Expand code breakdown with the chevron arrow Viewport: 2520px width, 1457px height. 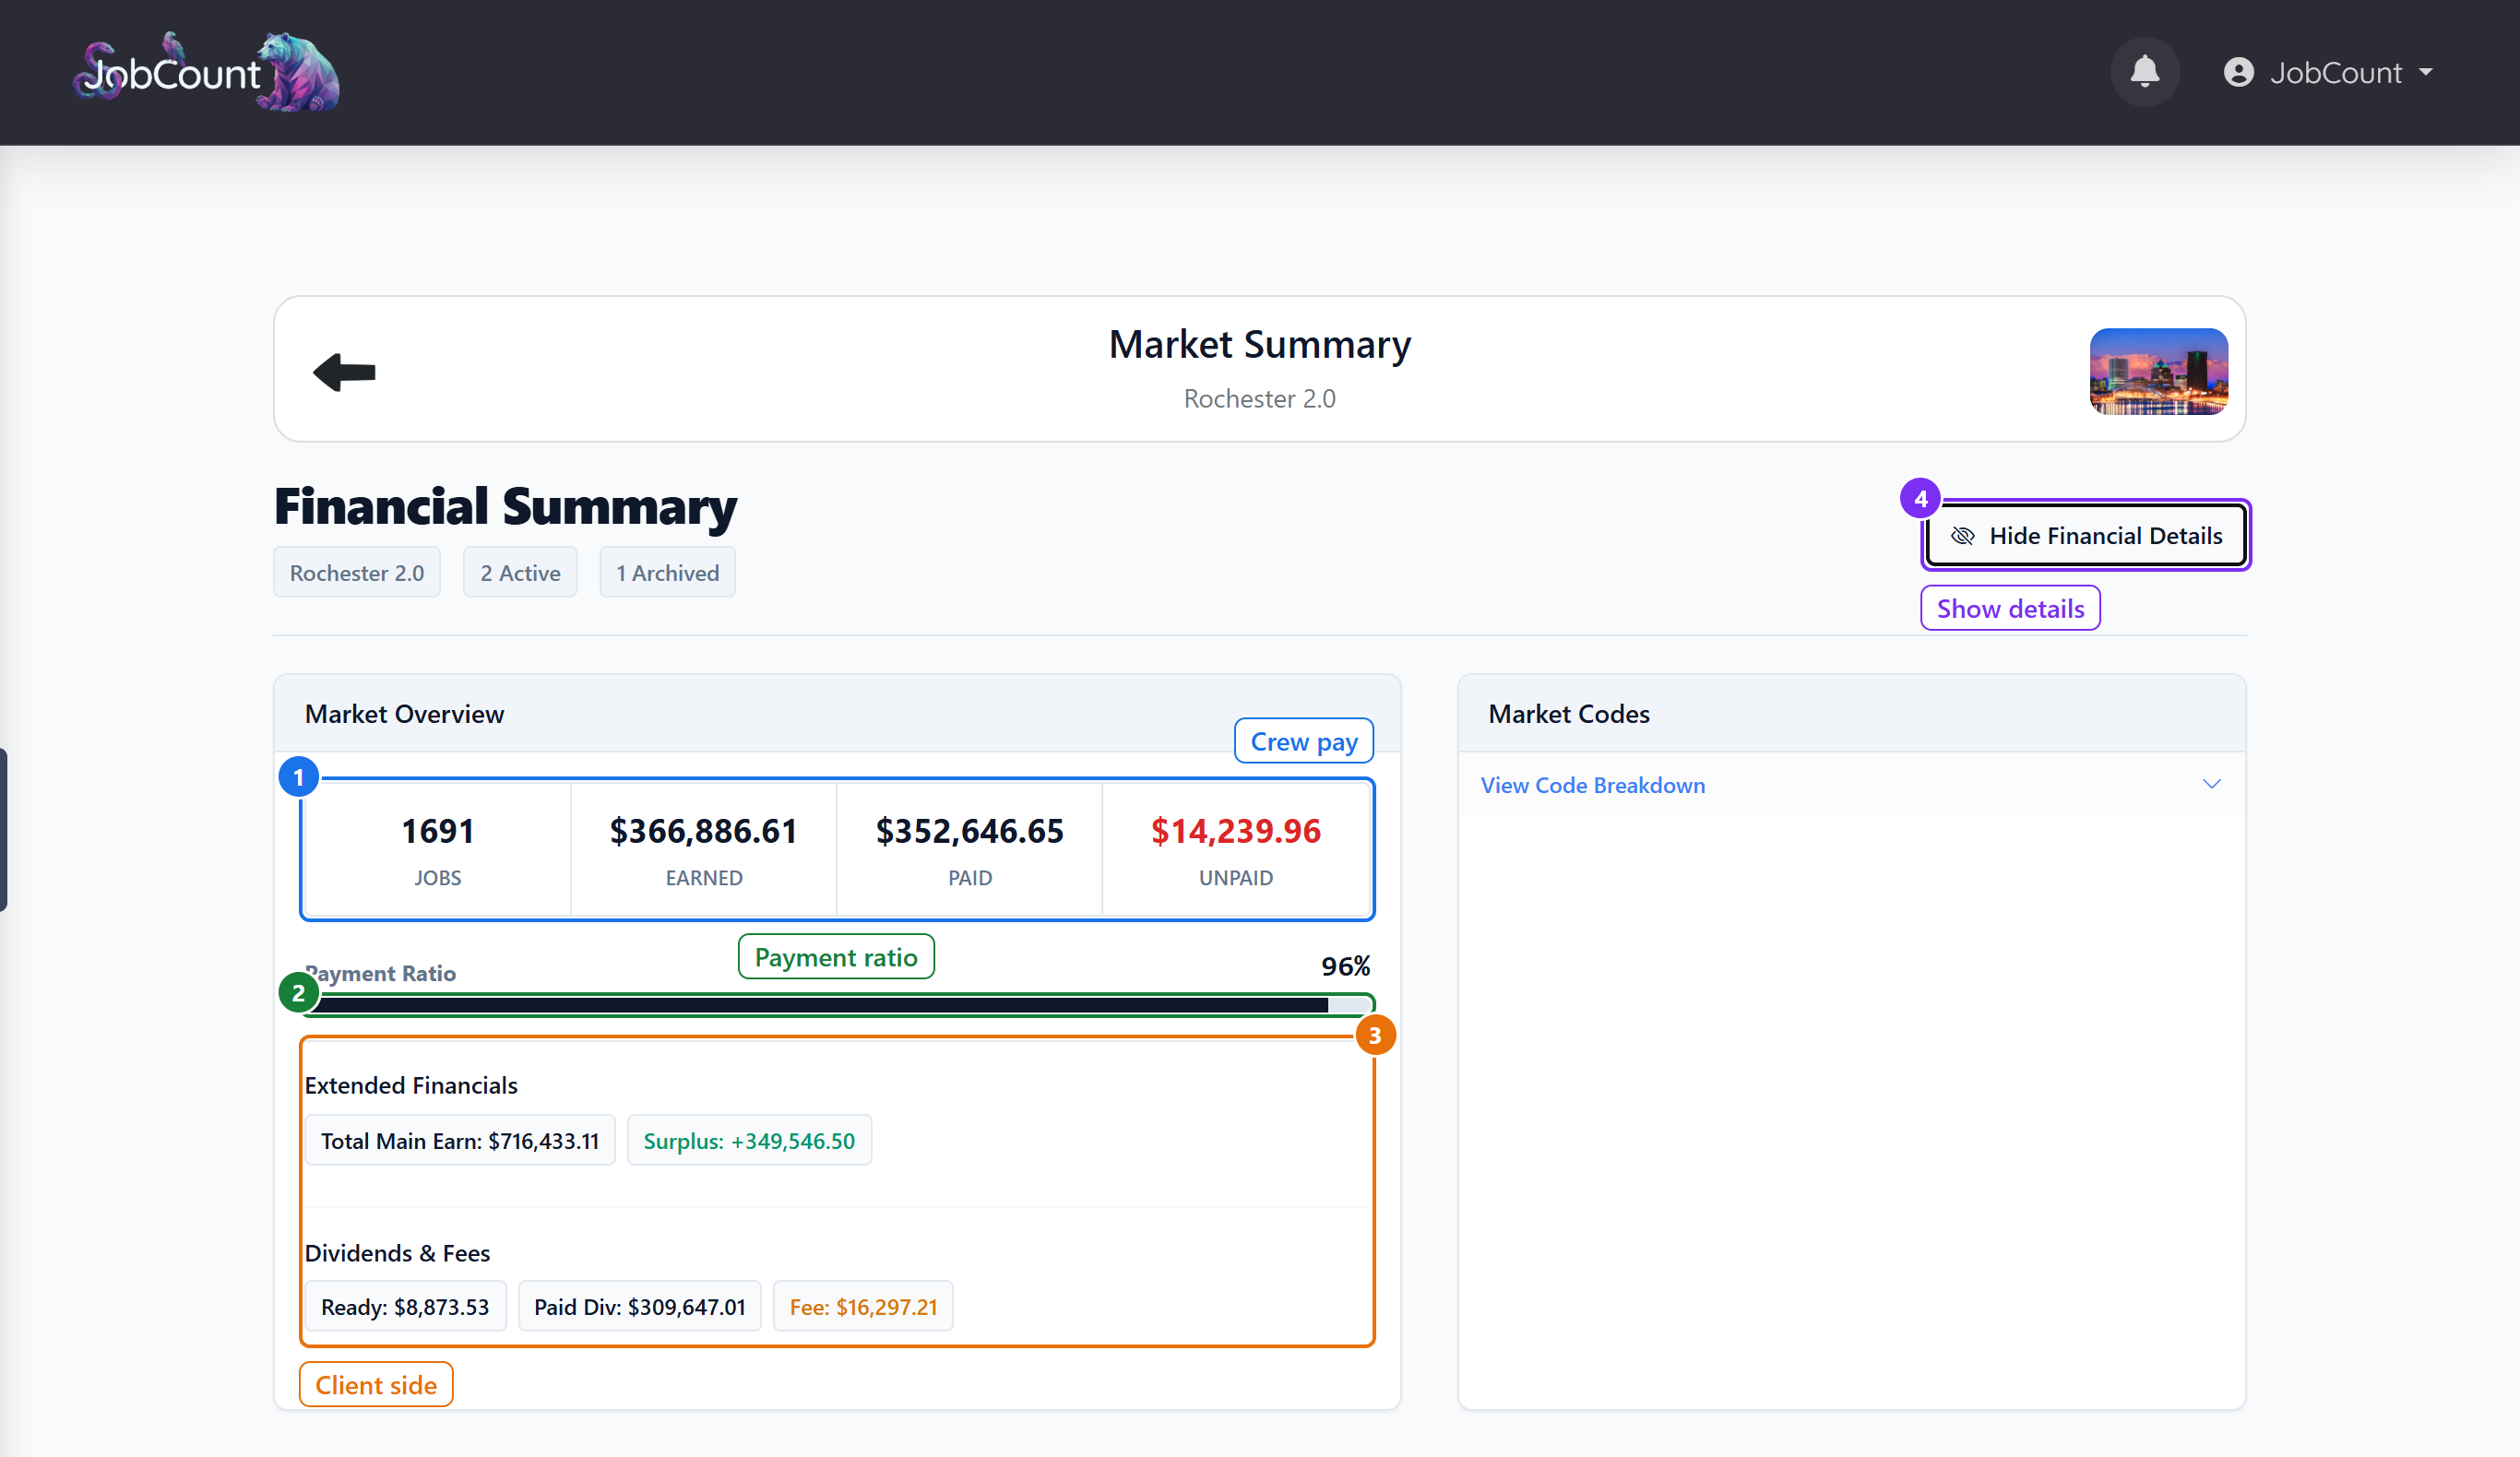2211,784
